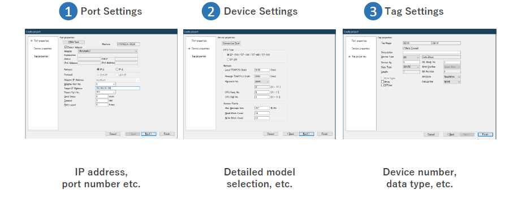The height and width of the screenshot is (207, 518).
Task: Open the Adapter dropdown set to Automatic
Action: pyautogui.click(x=107, y=51)
